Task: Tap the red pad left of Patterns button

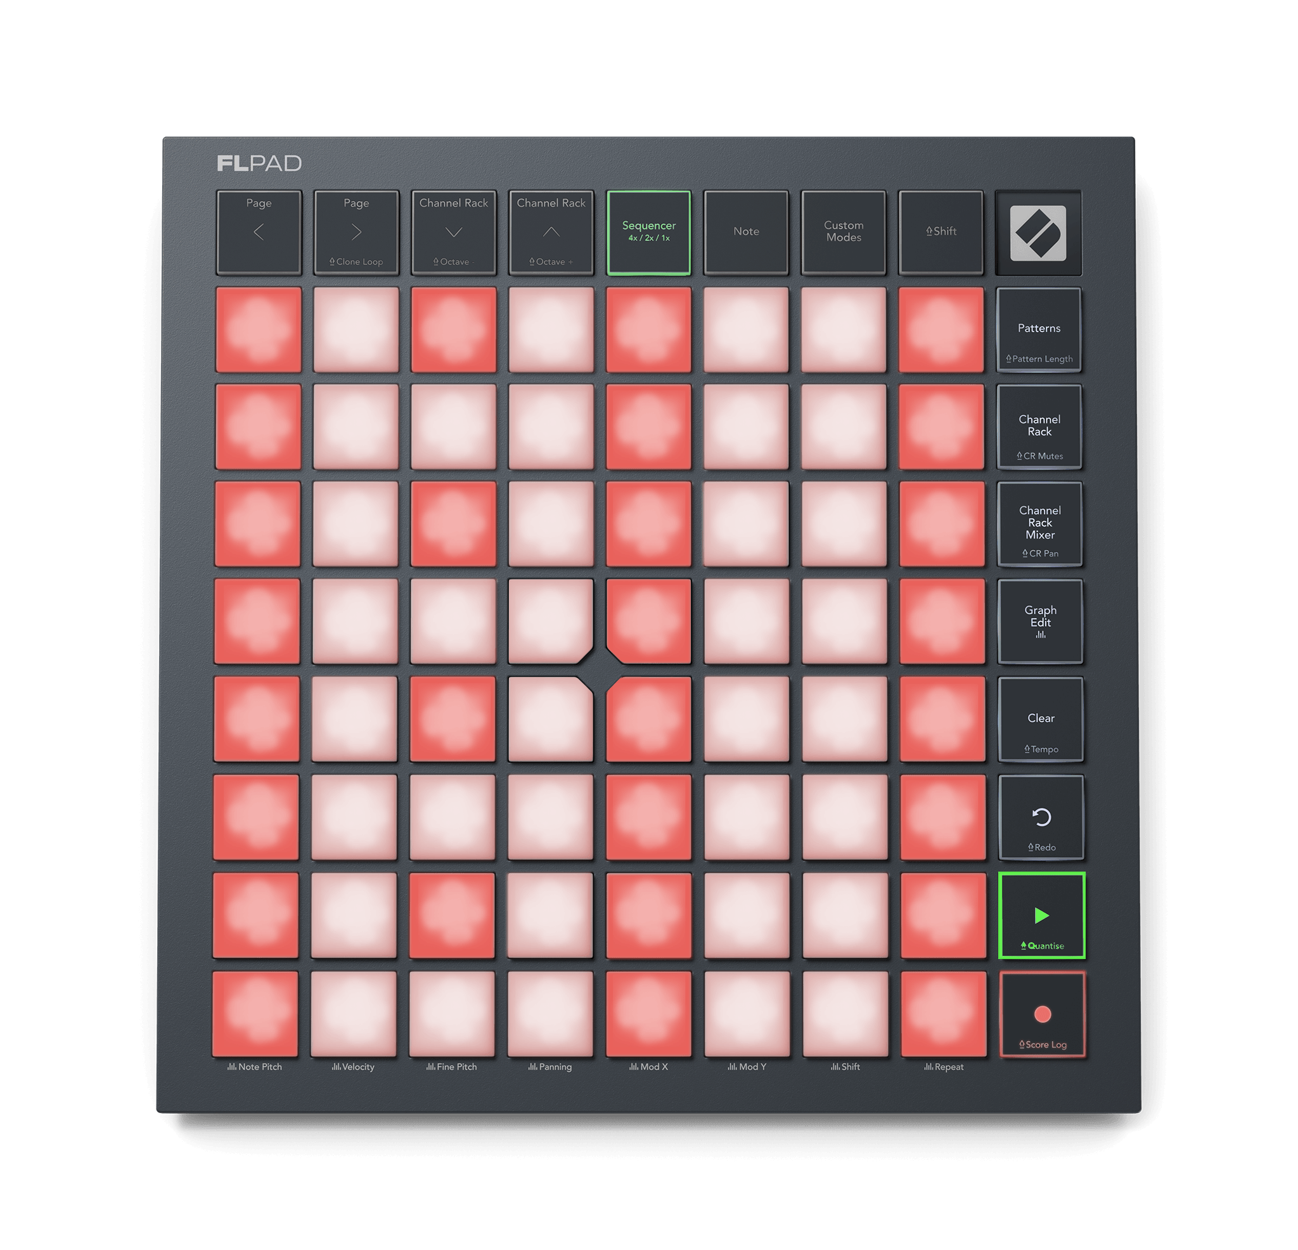Action: (x=941, y=330)
